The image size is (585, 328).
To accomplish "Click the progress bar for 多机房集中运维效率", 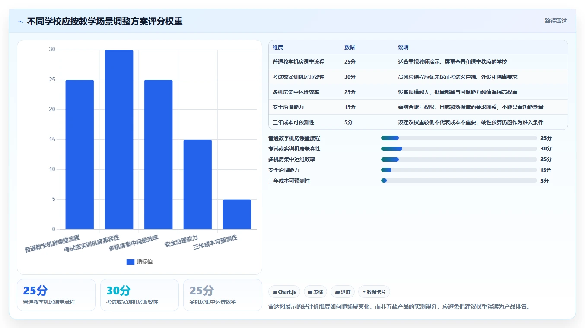I will tap(459, 159).
